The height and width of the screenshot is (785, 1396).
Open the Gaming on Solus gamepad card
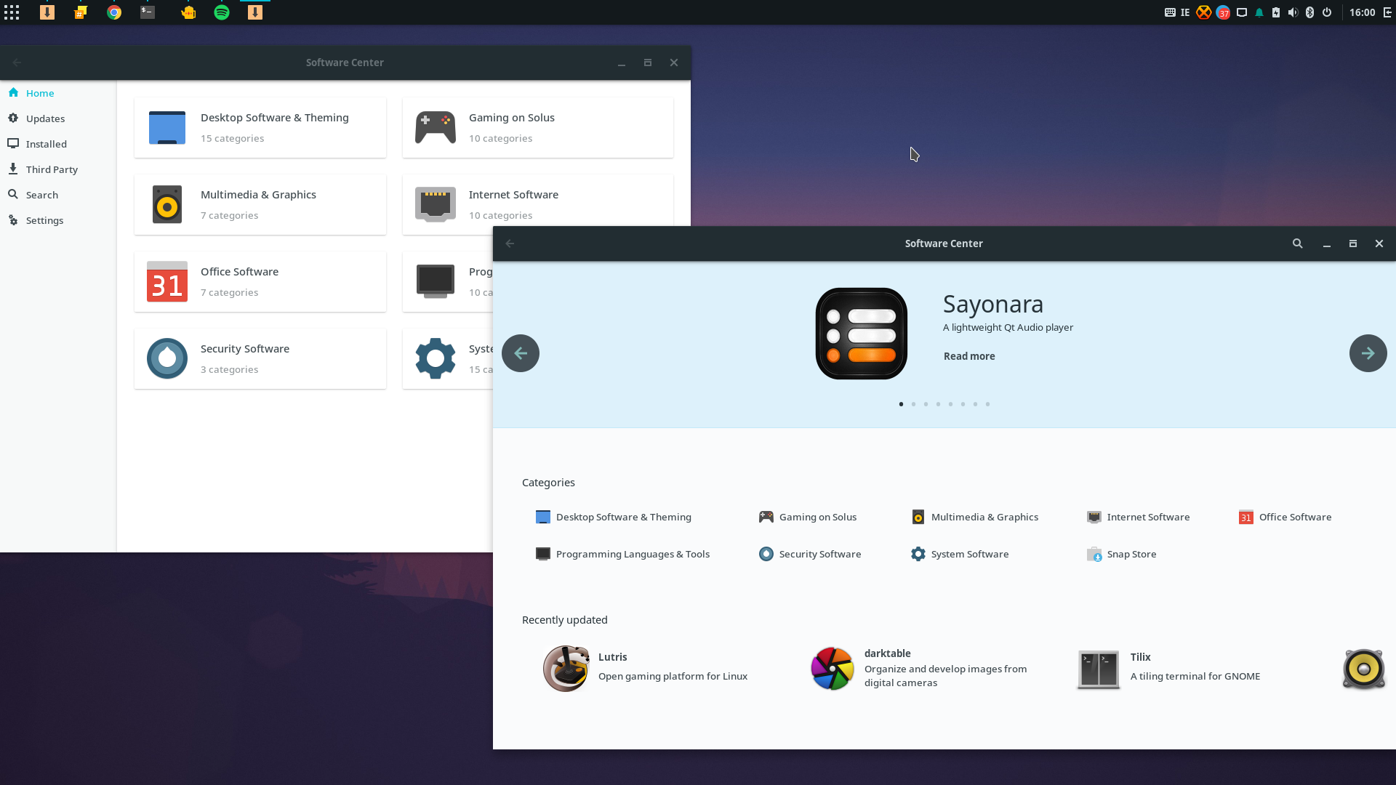[x=538, y=128]
